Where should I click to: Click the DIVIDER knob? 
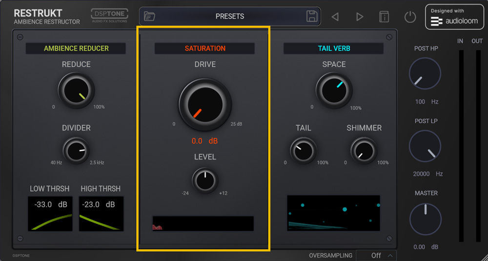click(76, 151)
